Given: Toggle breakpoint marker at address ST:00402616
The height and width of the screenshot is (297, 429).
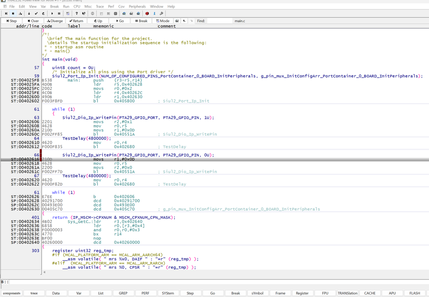Looking at the screenshot, I should tap(41, 159).
